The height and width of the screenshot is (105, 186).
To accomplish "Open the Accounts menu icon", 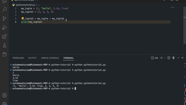I will (x=4, y=95).
